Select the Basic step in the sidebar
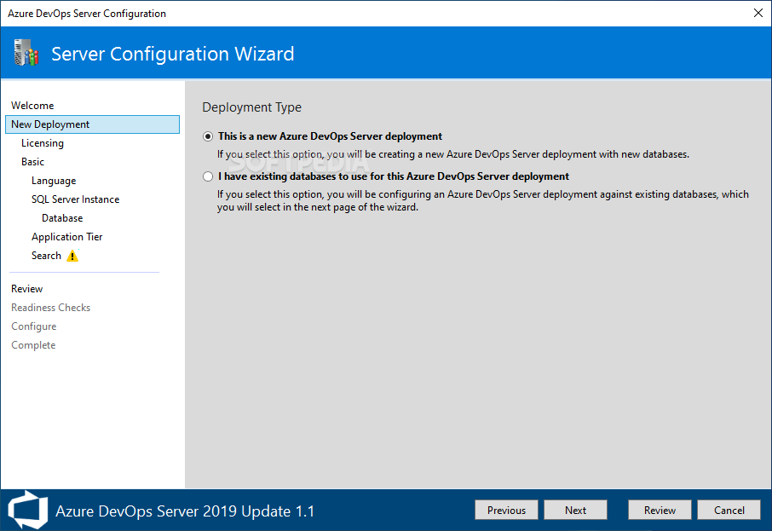 point(32,161)
